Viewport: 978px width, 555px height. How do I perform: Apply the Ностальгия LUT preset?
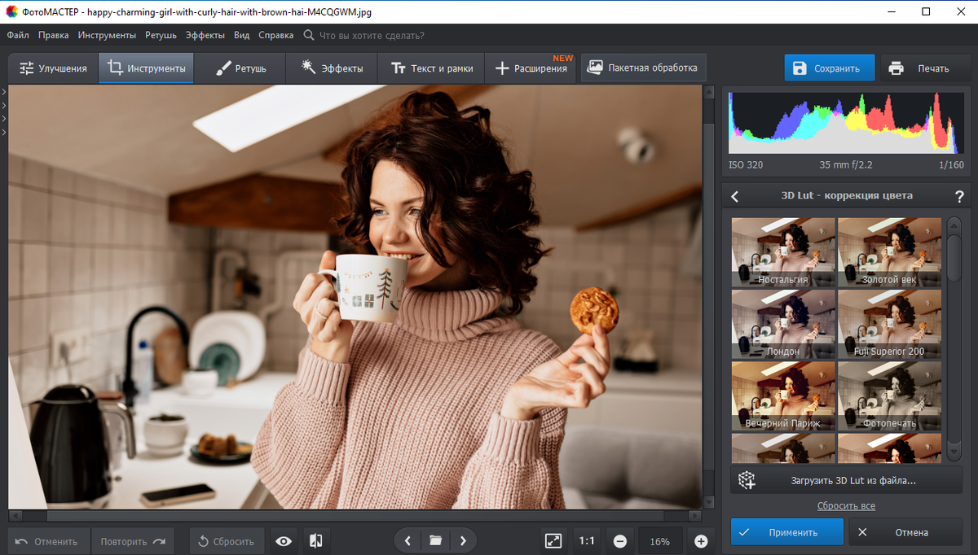(783, 252)
